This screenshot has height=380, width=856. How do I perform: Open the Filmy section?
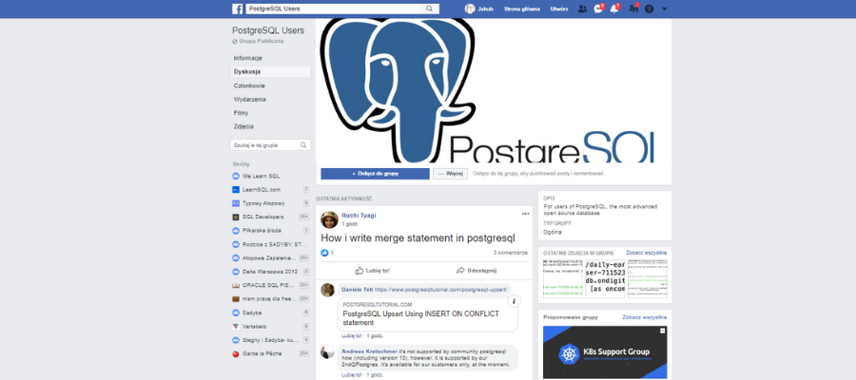click(x=241, y=113)
